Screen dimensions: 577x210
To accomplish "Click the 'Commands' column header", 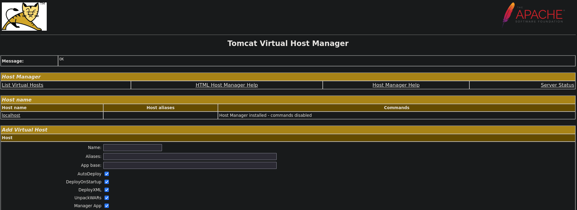I will click(x=397, y=108).
